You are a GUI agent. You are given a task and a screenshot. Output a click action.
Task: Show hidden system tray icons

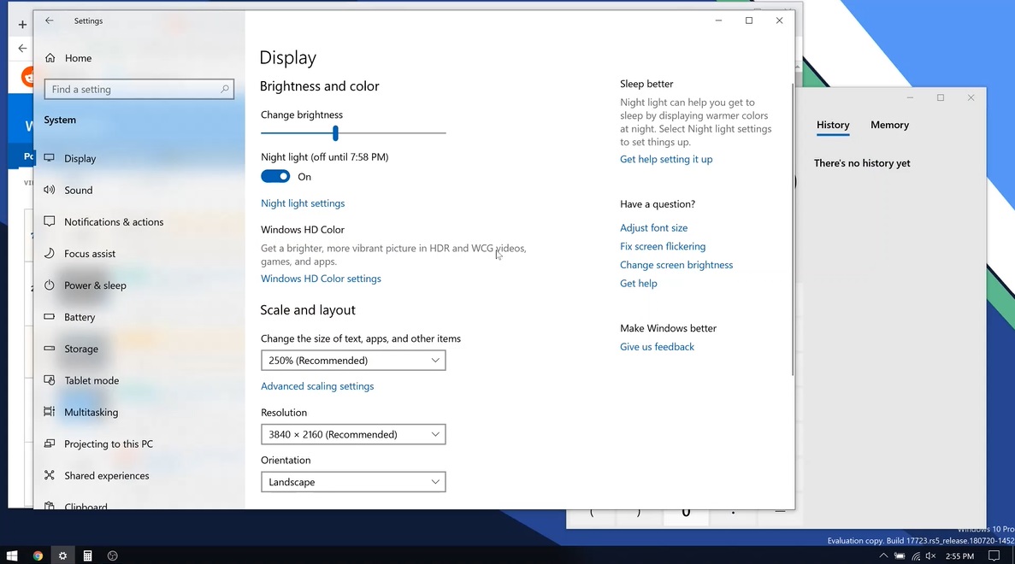click(883, 555)
